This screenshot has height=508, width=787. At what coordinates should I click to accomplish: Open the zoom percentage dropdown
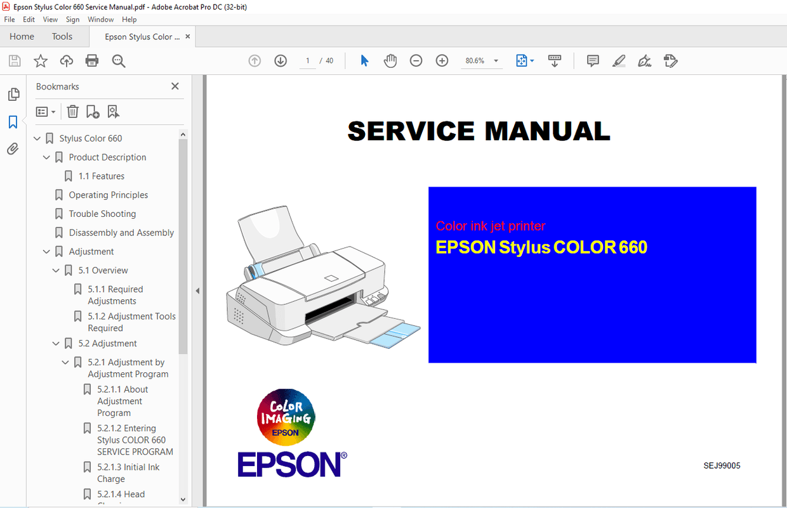pos(496,60)
